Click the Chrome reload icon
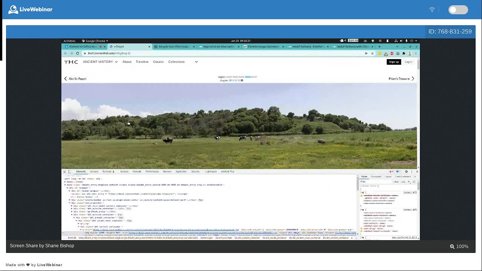The image size is (482, 271). (77, 53)
